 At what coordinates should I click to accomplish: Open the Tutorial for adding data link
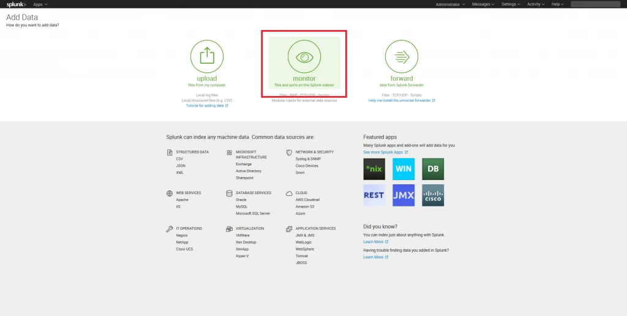[x=206, y=105]
